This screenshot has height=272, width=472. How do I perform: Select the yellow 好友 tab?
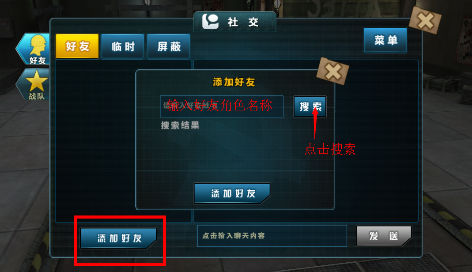point(77,46)
